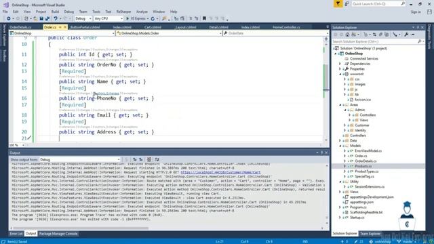
Task: Click the Navigate Backward toolbar button
Action: [9, 18]
